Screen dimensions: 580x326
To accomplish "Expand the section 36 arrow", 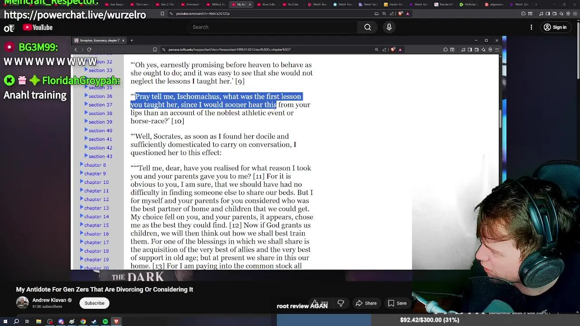I will [x=86, y=96].
